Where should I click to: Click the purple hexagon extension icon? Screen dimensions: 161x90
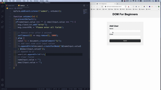tap(149, 6)
